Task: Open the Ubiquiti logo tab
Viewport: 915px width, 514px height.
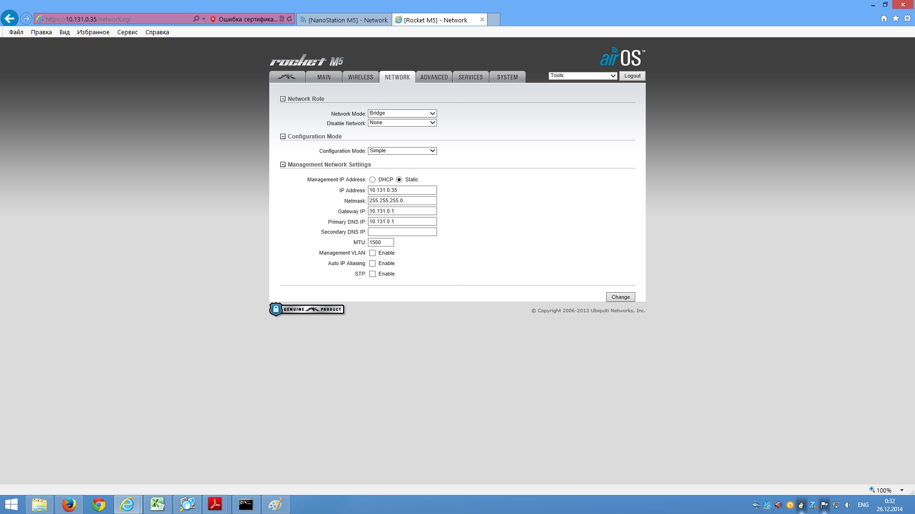Action: click(287, 77)
